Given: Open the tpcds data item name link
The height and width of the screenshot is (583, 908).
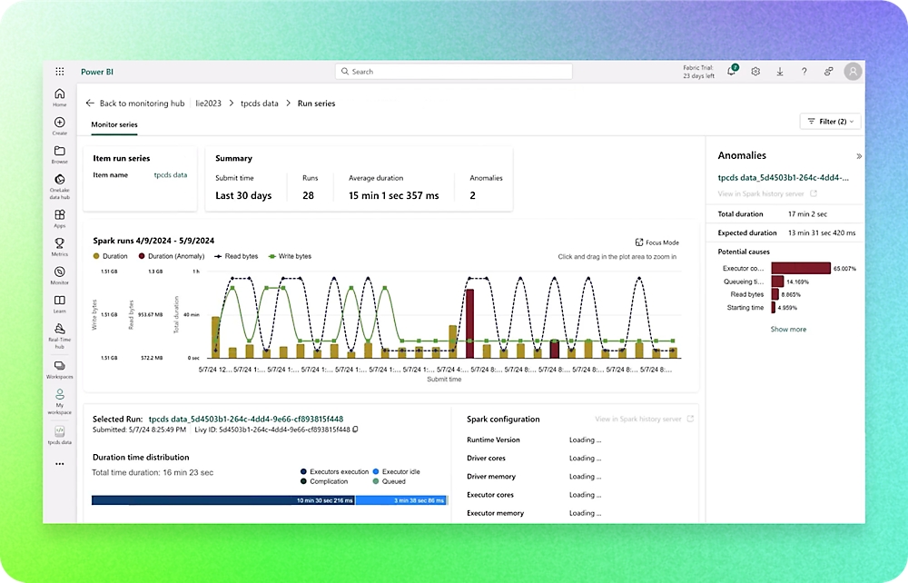Looking at the screenshot, I should (x=171, y=175).
